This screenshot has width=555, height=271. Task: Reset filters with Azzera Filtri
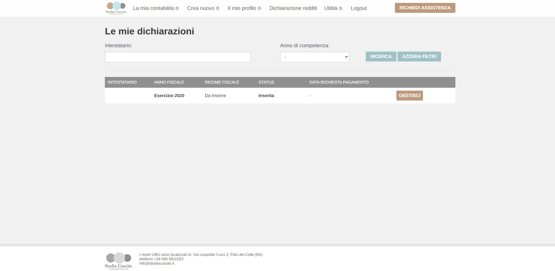[x=419, y=57]
